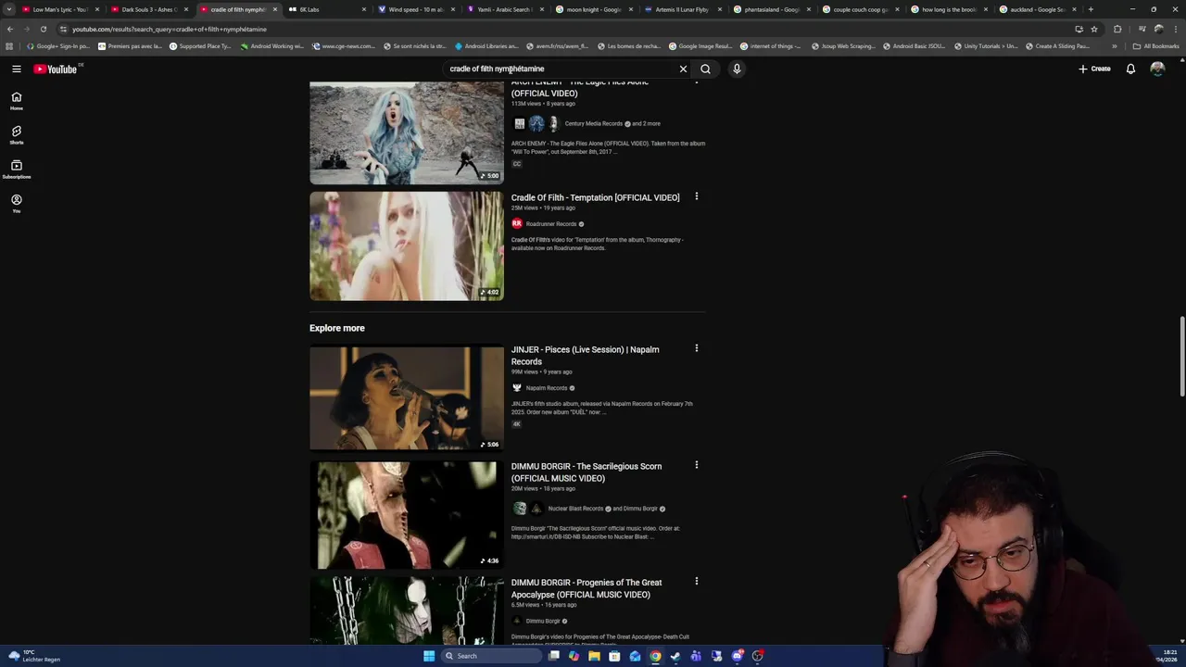Switch to the moon knight Google tab
The image size is (1186, 667).
pyautogui.click(x=593, y=9)
